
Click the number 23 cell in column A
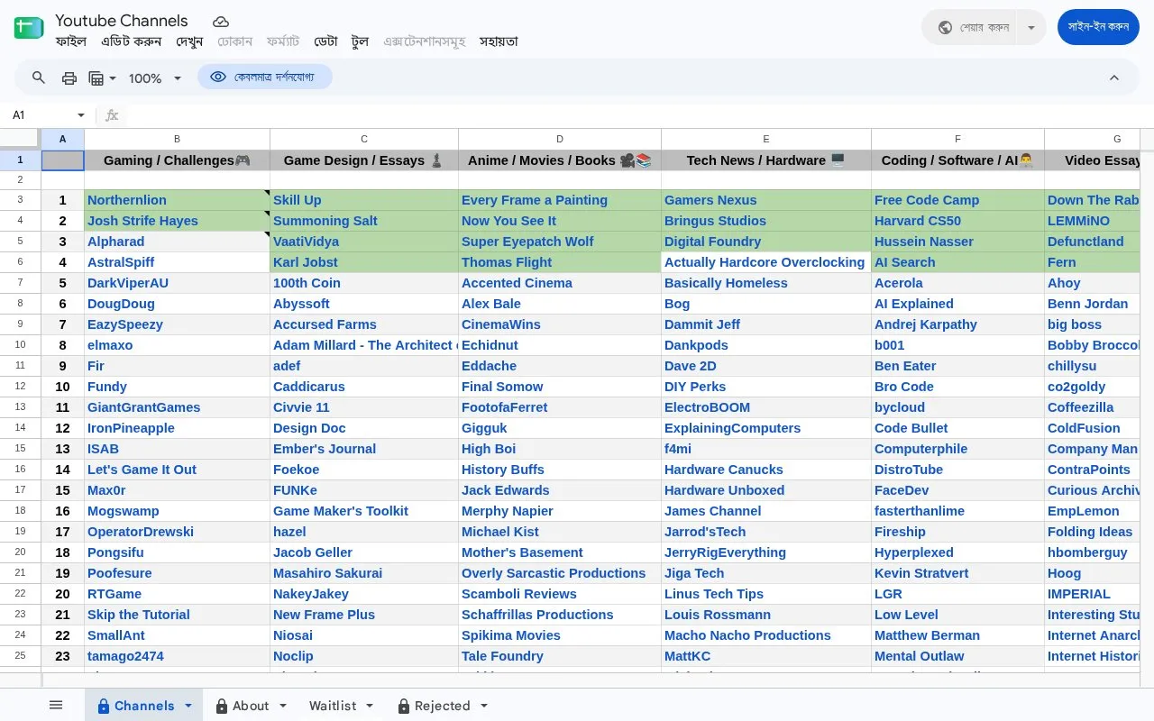pyautogui.click(x=62, y=656)
